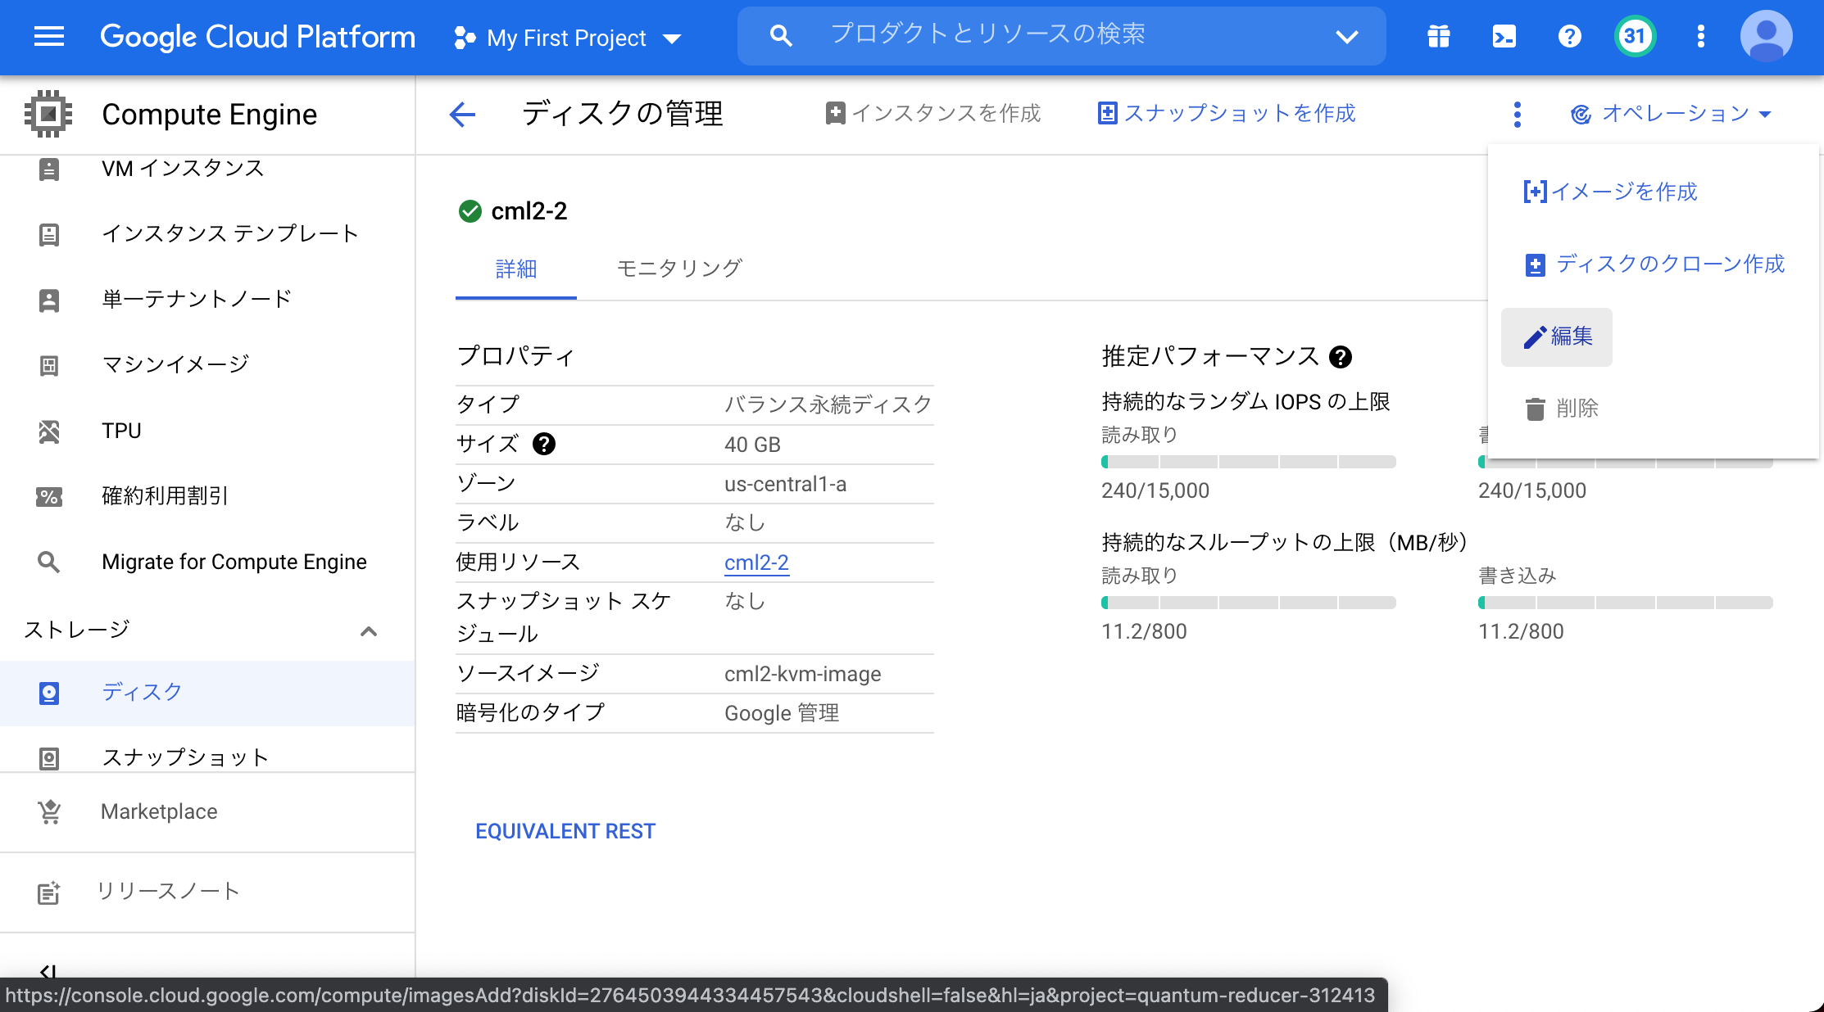Activate Cloud Shell from the top bar
Image resolution: width=1824 pixels, height=1012 pixels.
[x=1504, y=36]
